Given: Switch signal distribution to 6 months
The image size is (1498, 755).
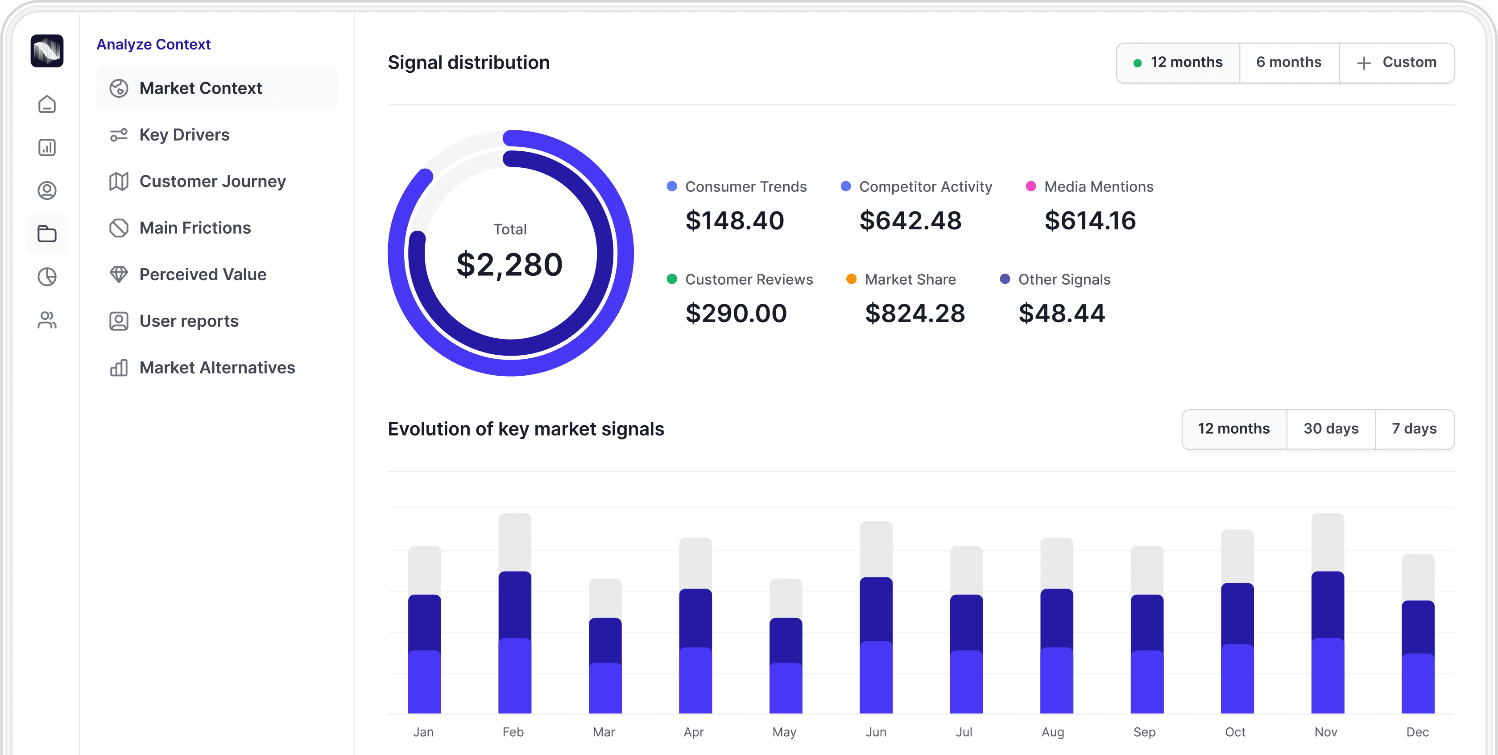Looking at the screenshot, I should tap(1289, 63).
